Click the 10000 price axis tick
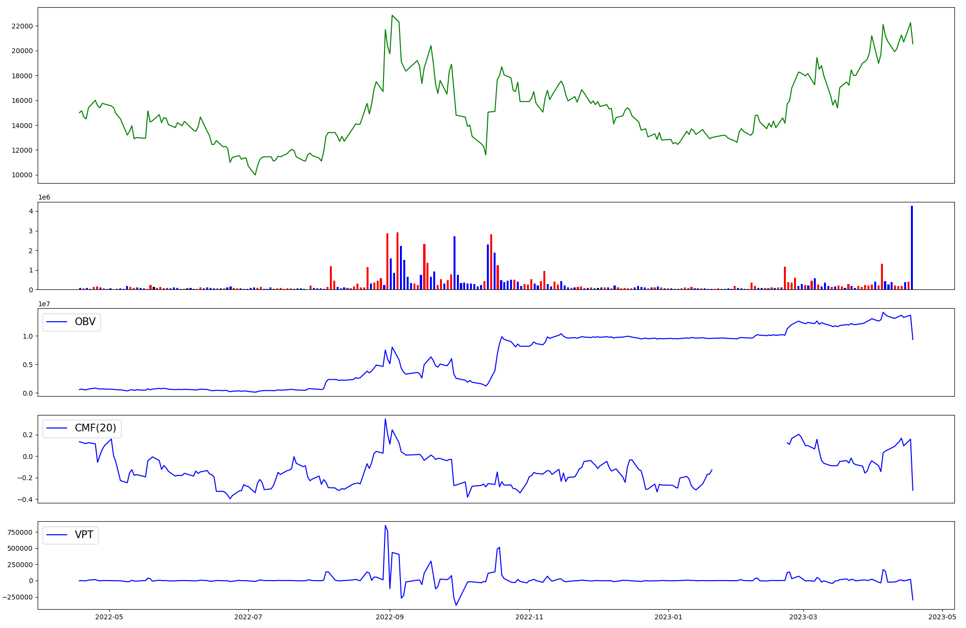The height and width of the screenshot is (628, 966). point(22,175)
